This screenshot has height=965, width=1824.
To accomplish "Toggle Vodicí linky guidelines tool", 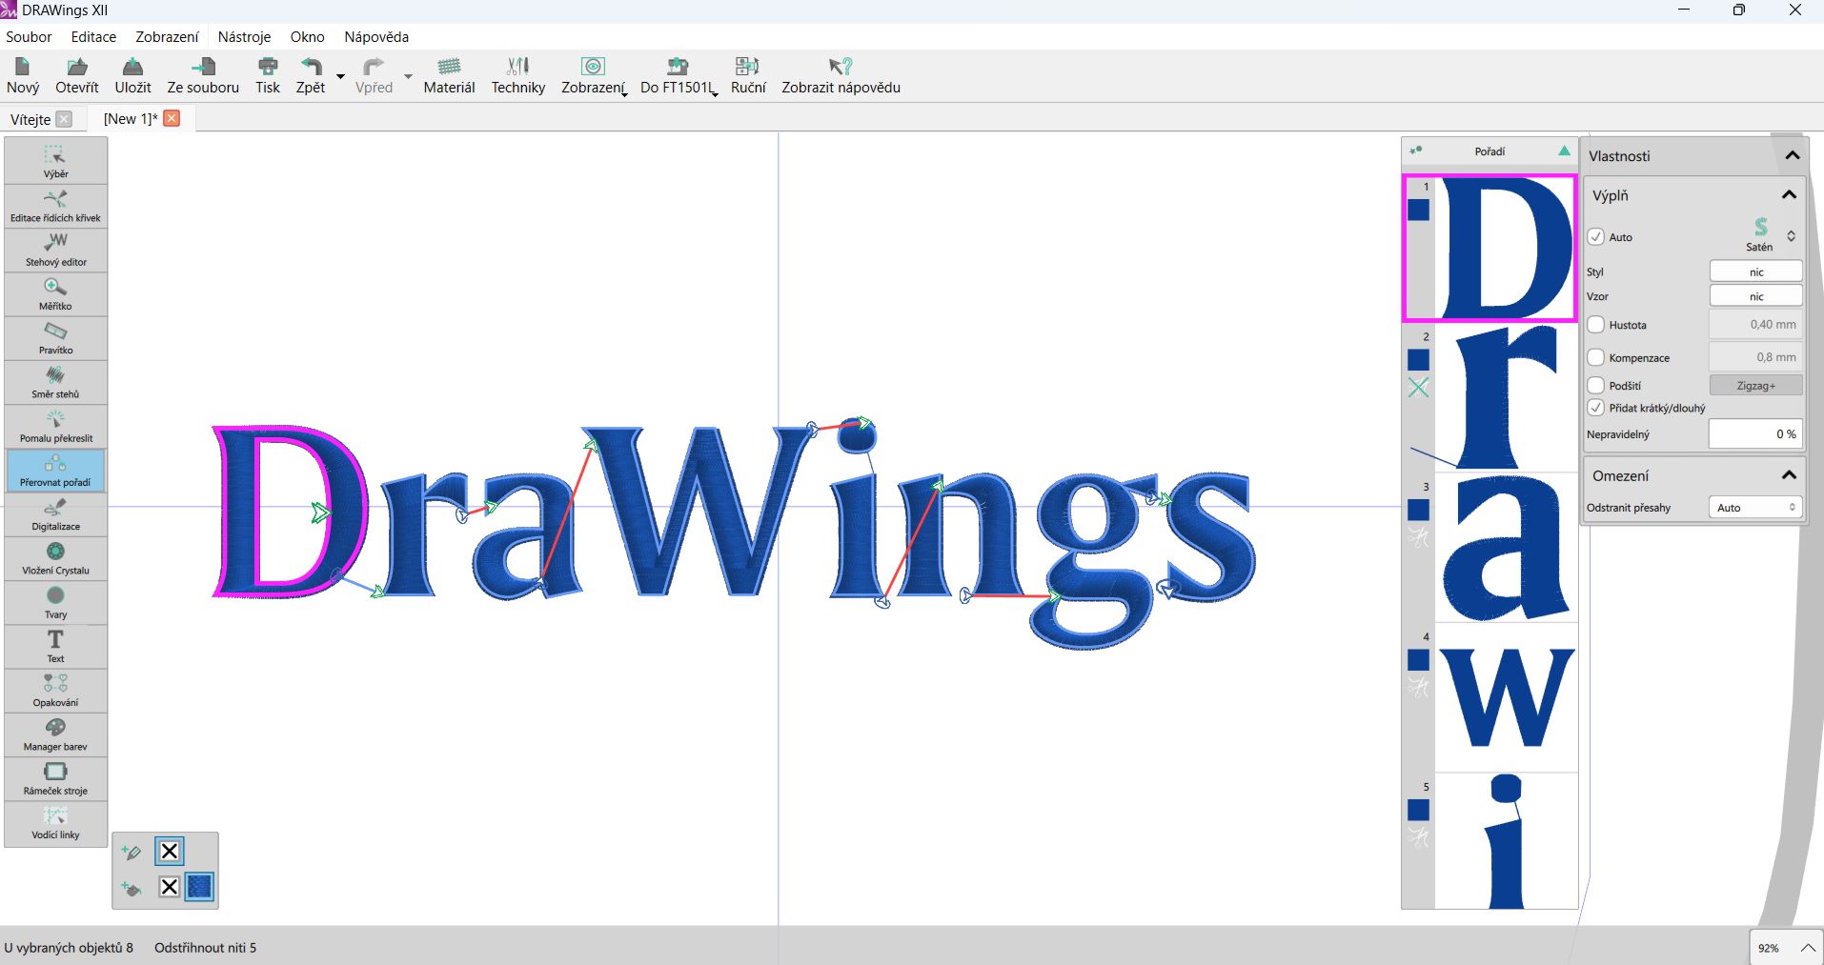I will click(55, 822).
